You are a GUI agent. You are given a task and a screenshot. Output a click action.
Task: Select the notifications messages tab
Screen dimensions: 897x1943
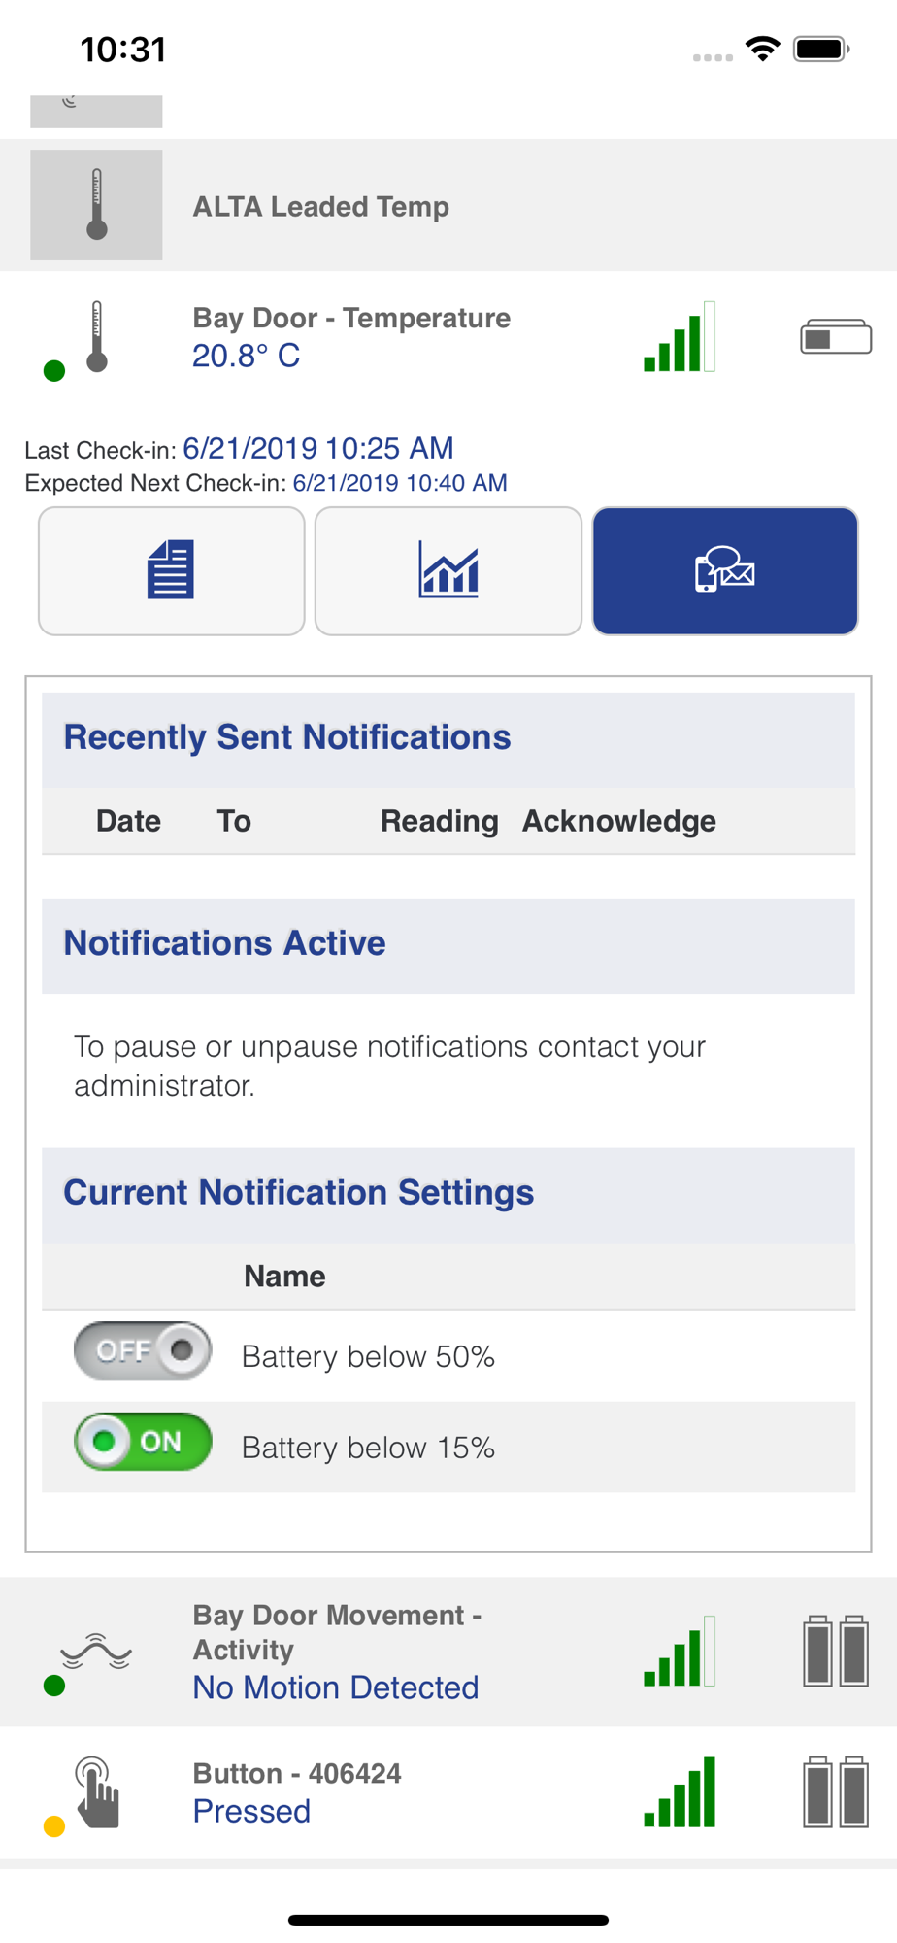coord(725,571)
